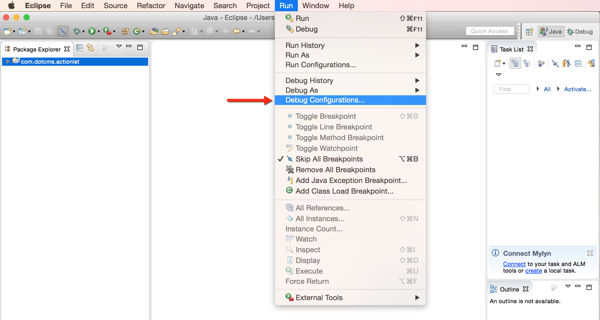Click the Debug perspective icon
600x320 pixels.
pos(581,31)
